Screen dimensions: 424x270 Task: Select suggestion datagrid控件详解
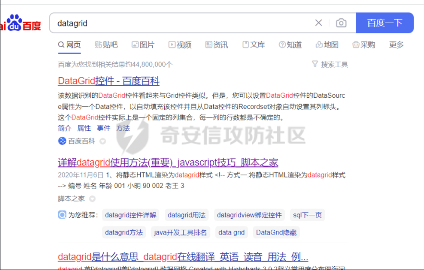(x=131, y=215)
